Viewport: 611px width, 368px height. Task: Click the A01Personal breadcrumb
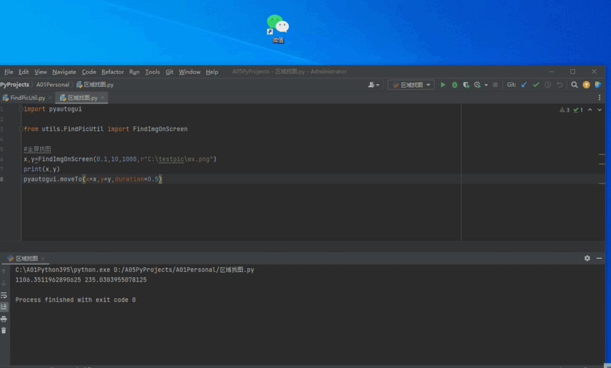53,85
